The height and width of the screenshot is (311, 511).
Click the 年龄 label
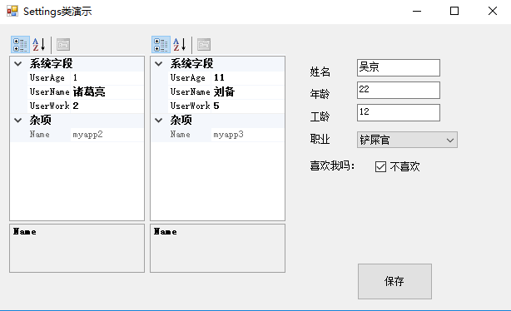[x=320, y=94]
